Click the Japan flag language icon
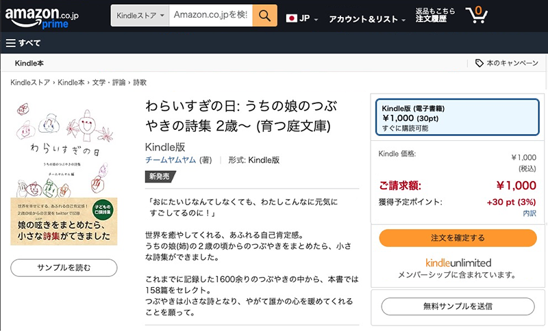 [291, 18]
